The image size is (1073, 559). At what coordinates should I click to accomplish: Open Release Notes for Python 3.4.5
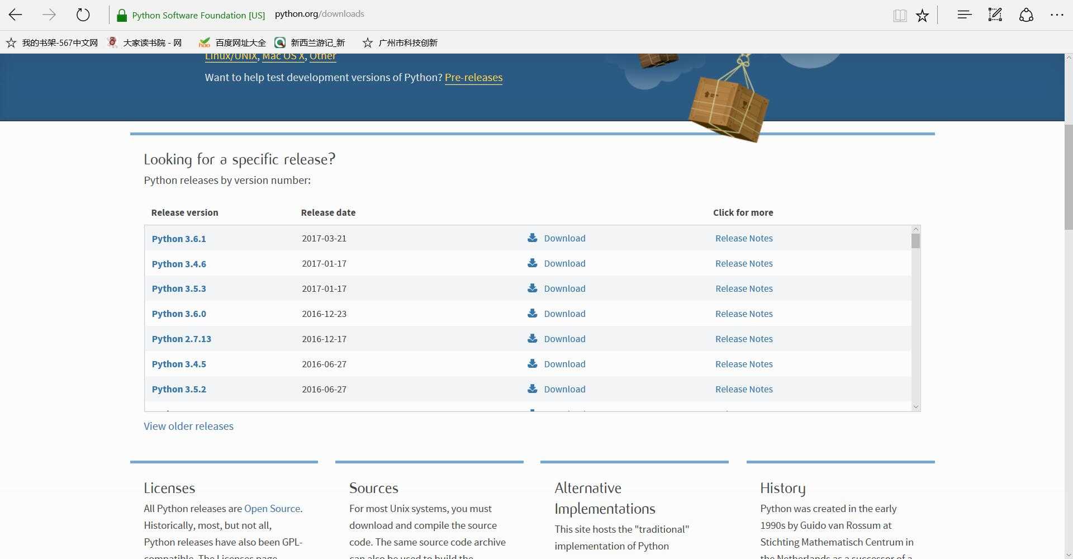coord(744,364)
